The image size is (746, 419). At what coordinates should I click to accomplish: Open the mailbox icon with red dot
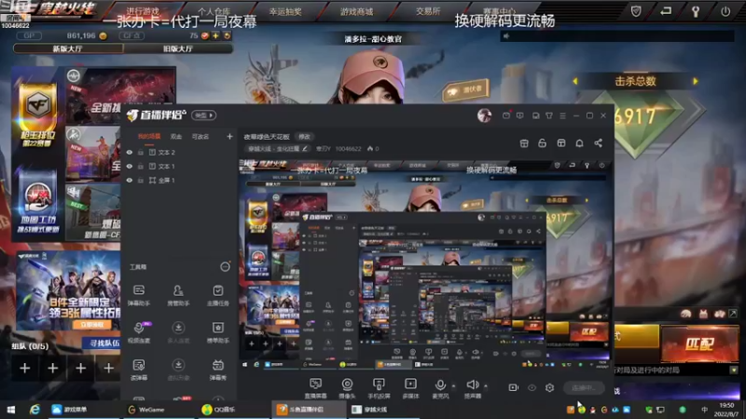506,115
